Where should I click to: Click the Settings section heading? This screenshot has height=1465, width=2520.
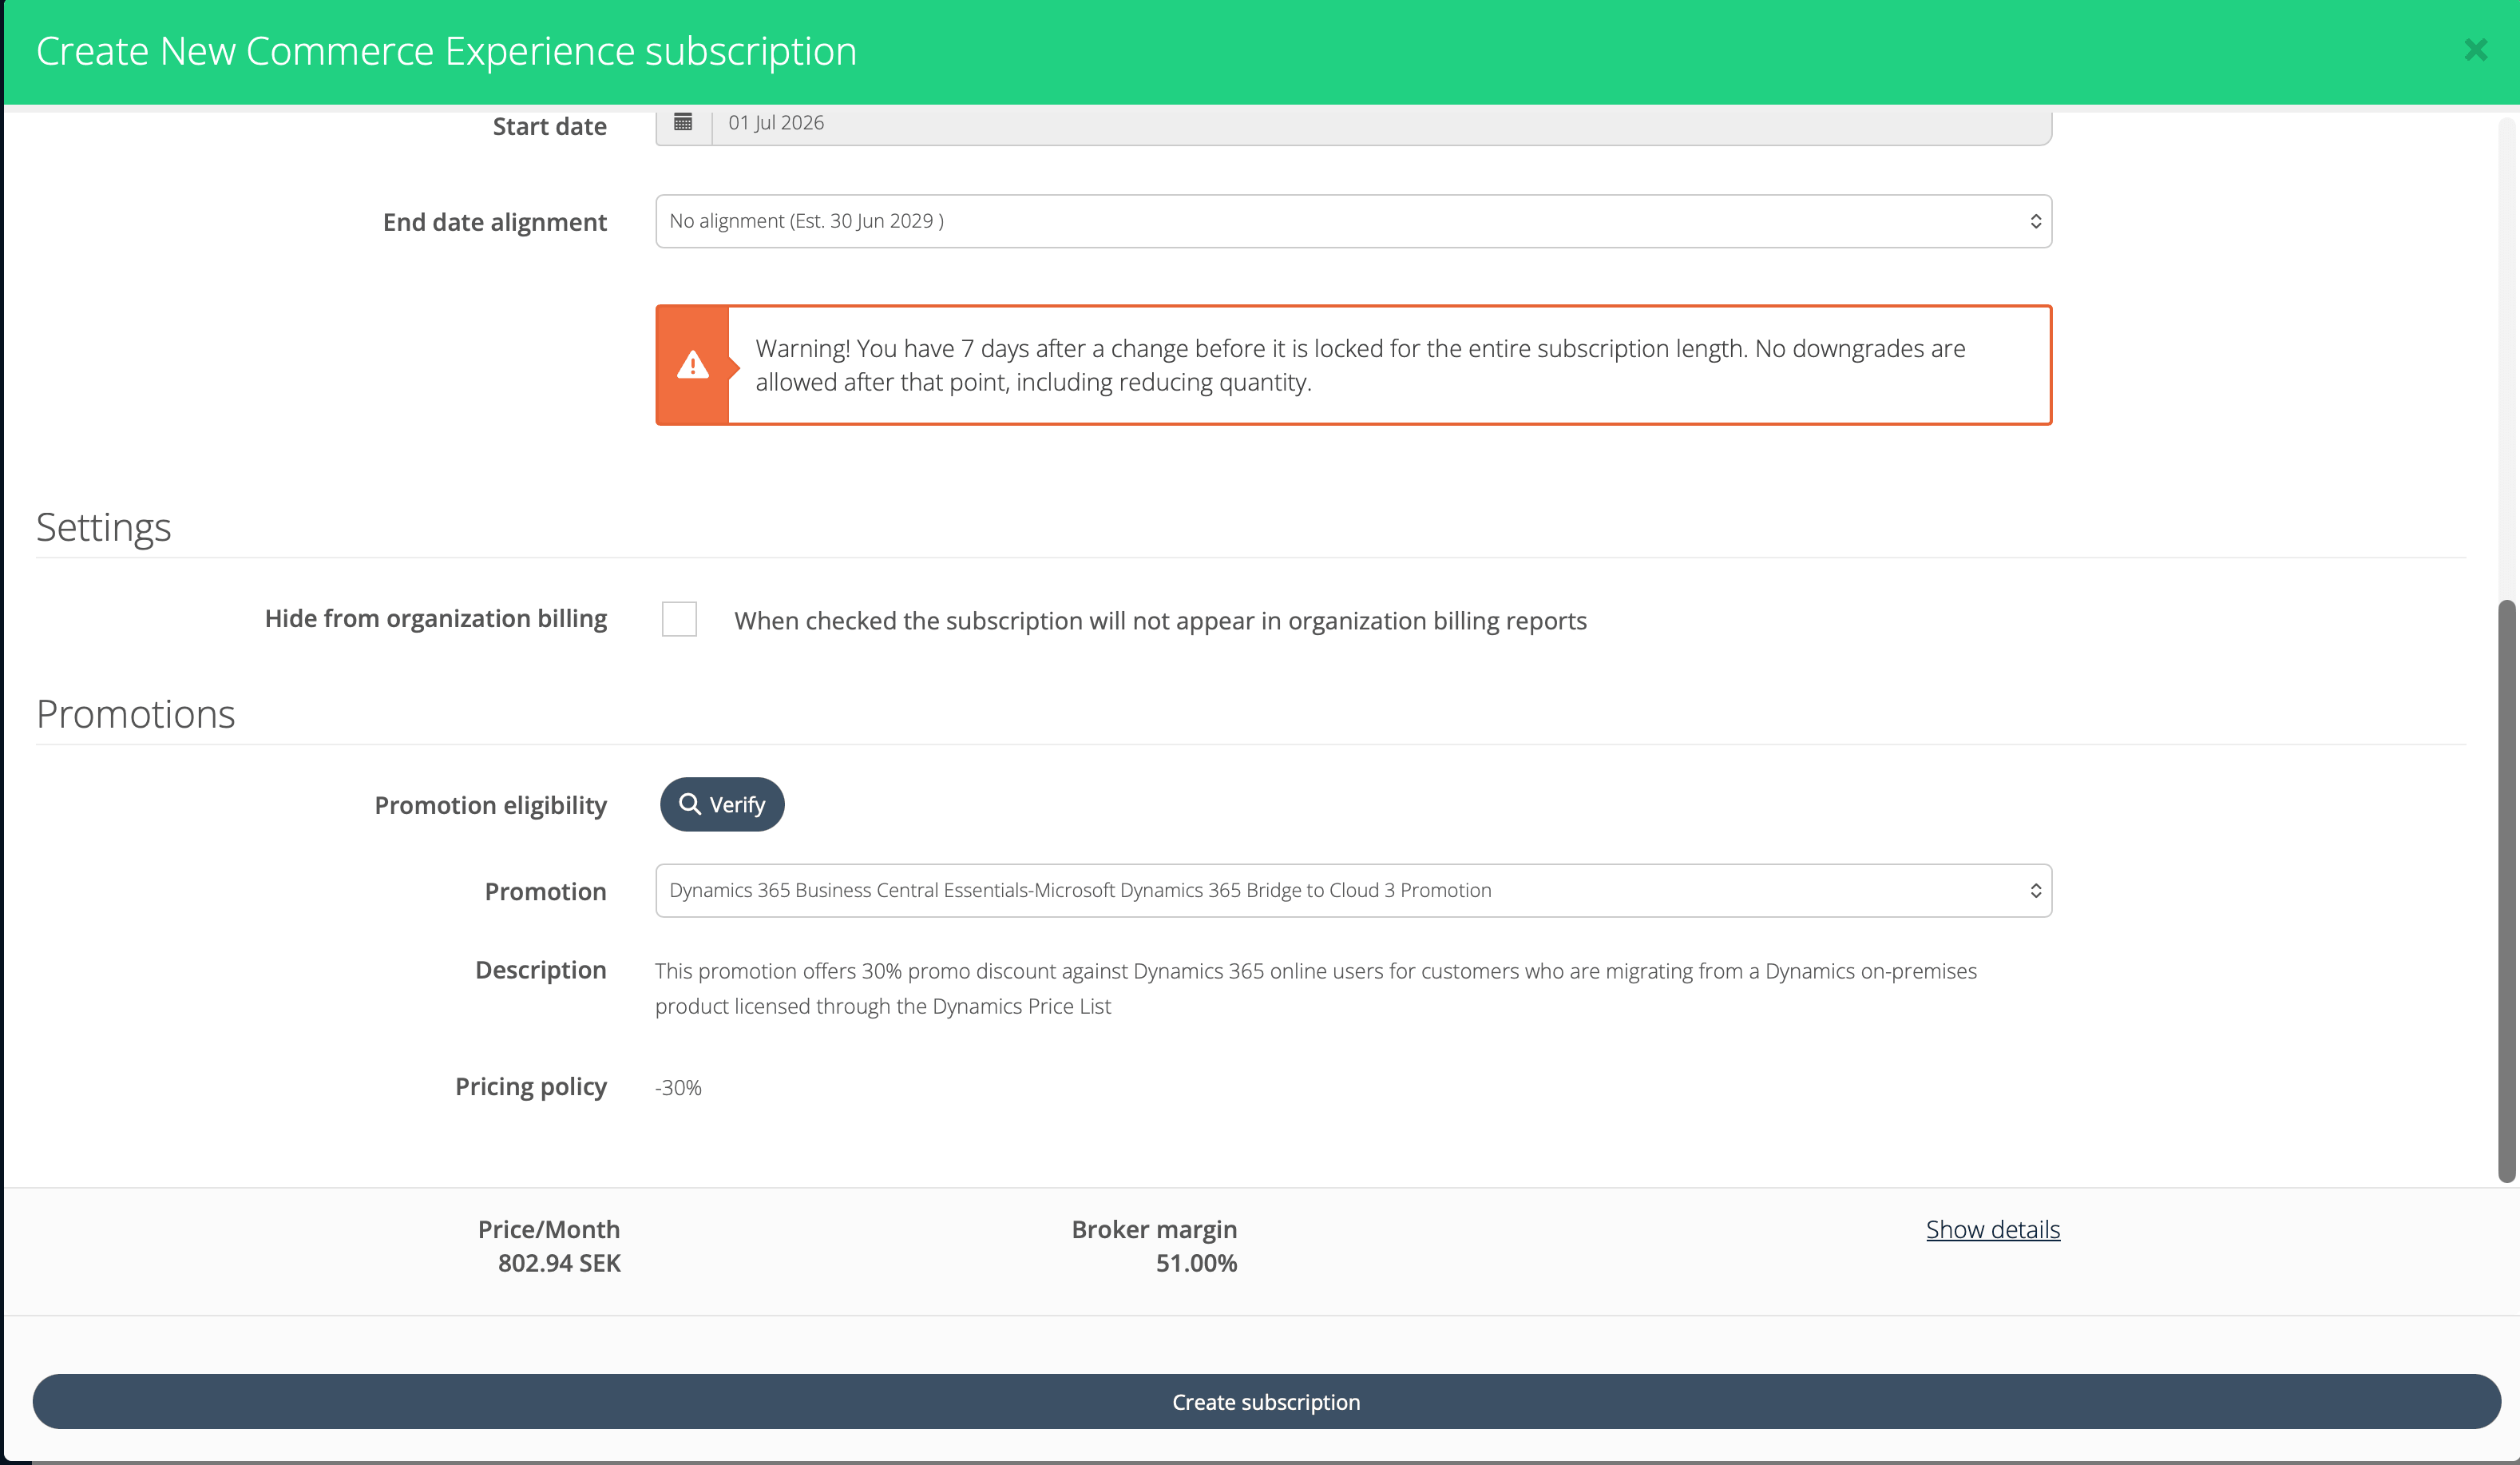pyautogui.click(x=103, y=527)
